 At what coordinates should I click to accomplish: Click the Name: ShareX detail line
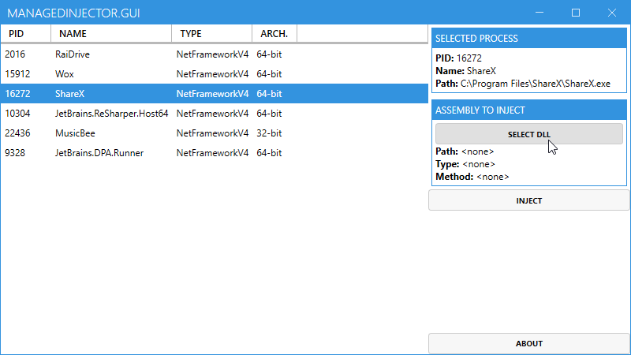[x=465, y=71]
